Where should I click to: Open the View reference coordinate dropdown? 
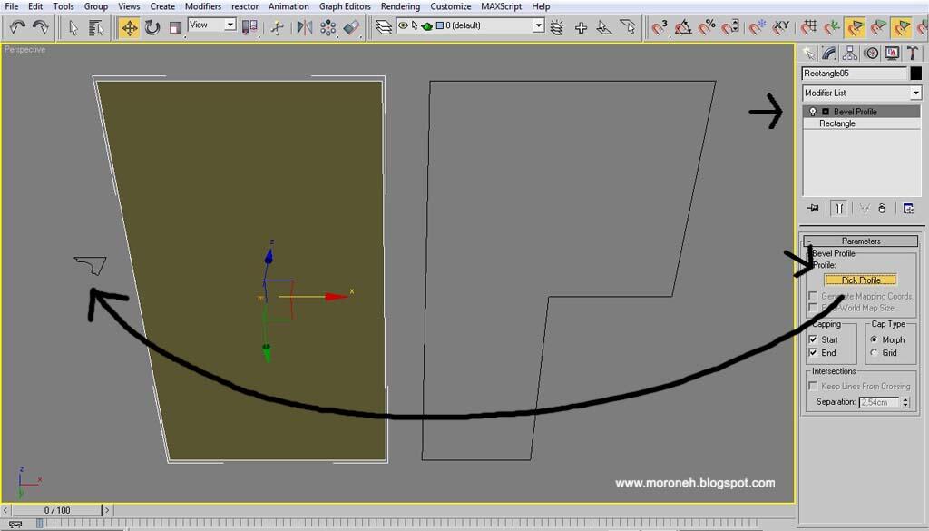click(230, 25)
